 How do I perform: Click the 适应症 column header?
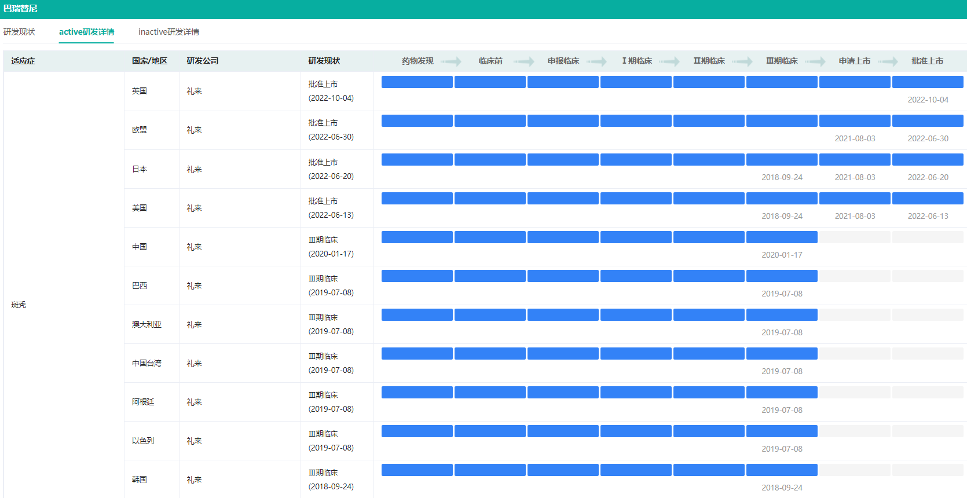coord(23,61)
